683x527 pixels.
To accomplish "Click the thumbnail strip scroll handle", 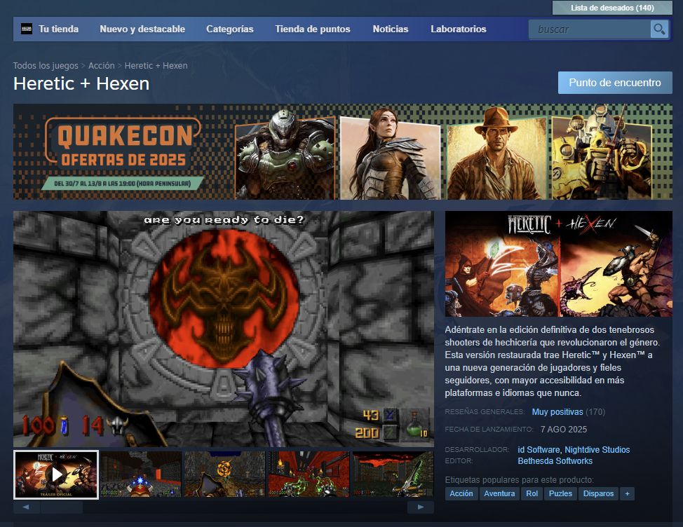I will (62, 507).
